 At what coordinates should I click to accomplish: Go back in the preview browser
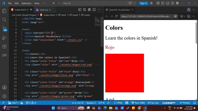[107, 16]
